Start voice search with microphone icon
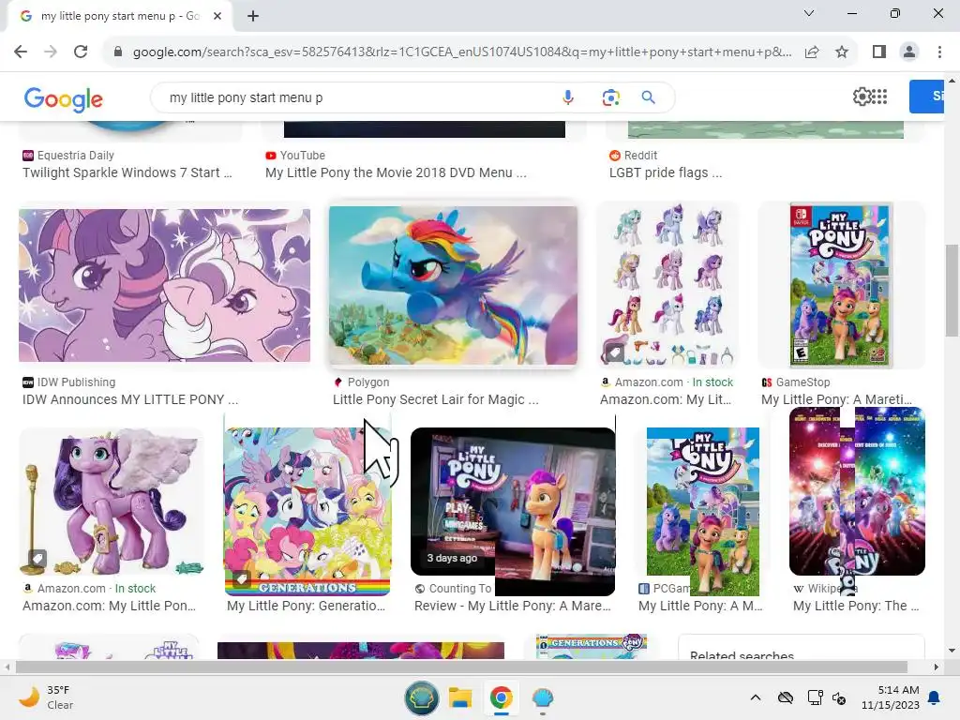This screenshot has width=960, height=720. (x=567, y=97)
